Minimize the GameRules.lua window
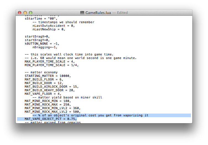The height and width of the screenshot is (145, 208). click(x=25, y=13)
